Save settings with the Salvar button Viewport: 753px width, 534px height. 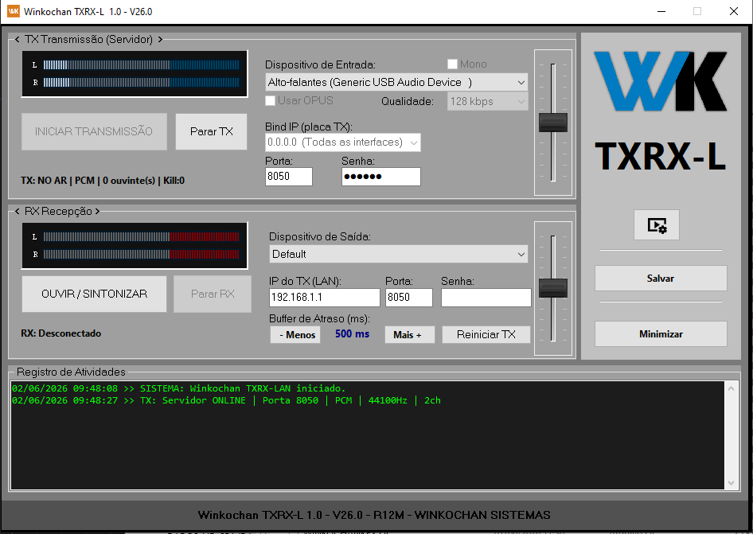[661, 278]
